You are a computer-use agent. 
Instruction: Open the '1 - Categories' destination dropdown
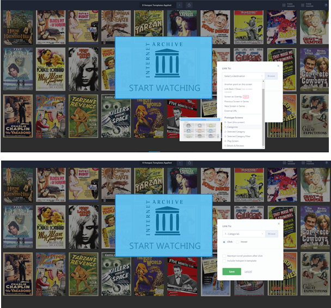pos(244,234)
